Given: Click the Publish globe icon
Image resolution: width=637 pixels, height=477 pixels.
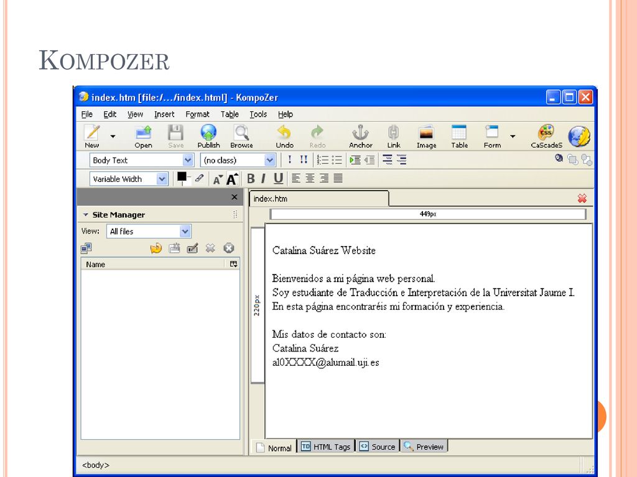Looking at the screenshot, I should (208, 132).
